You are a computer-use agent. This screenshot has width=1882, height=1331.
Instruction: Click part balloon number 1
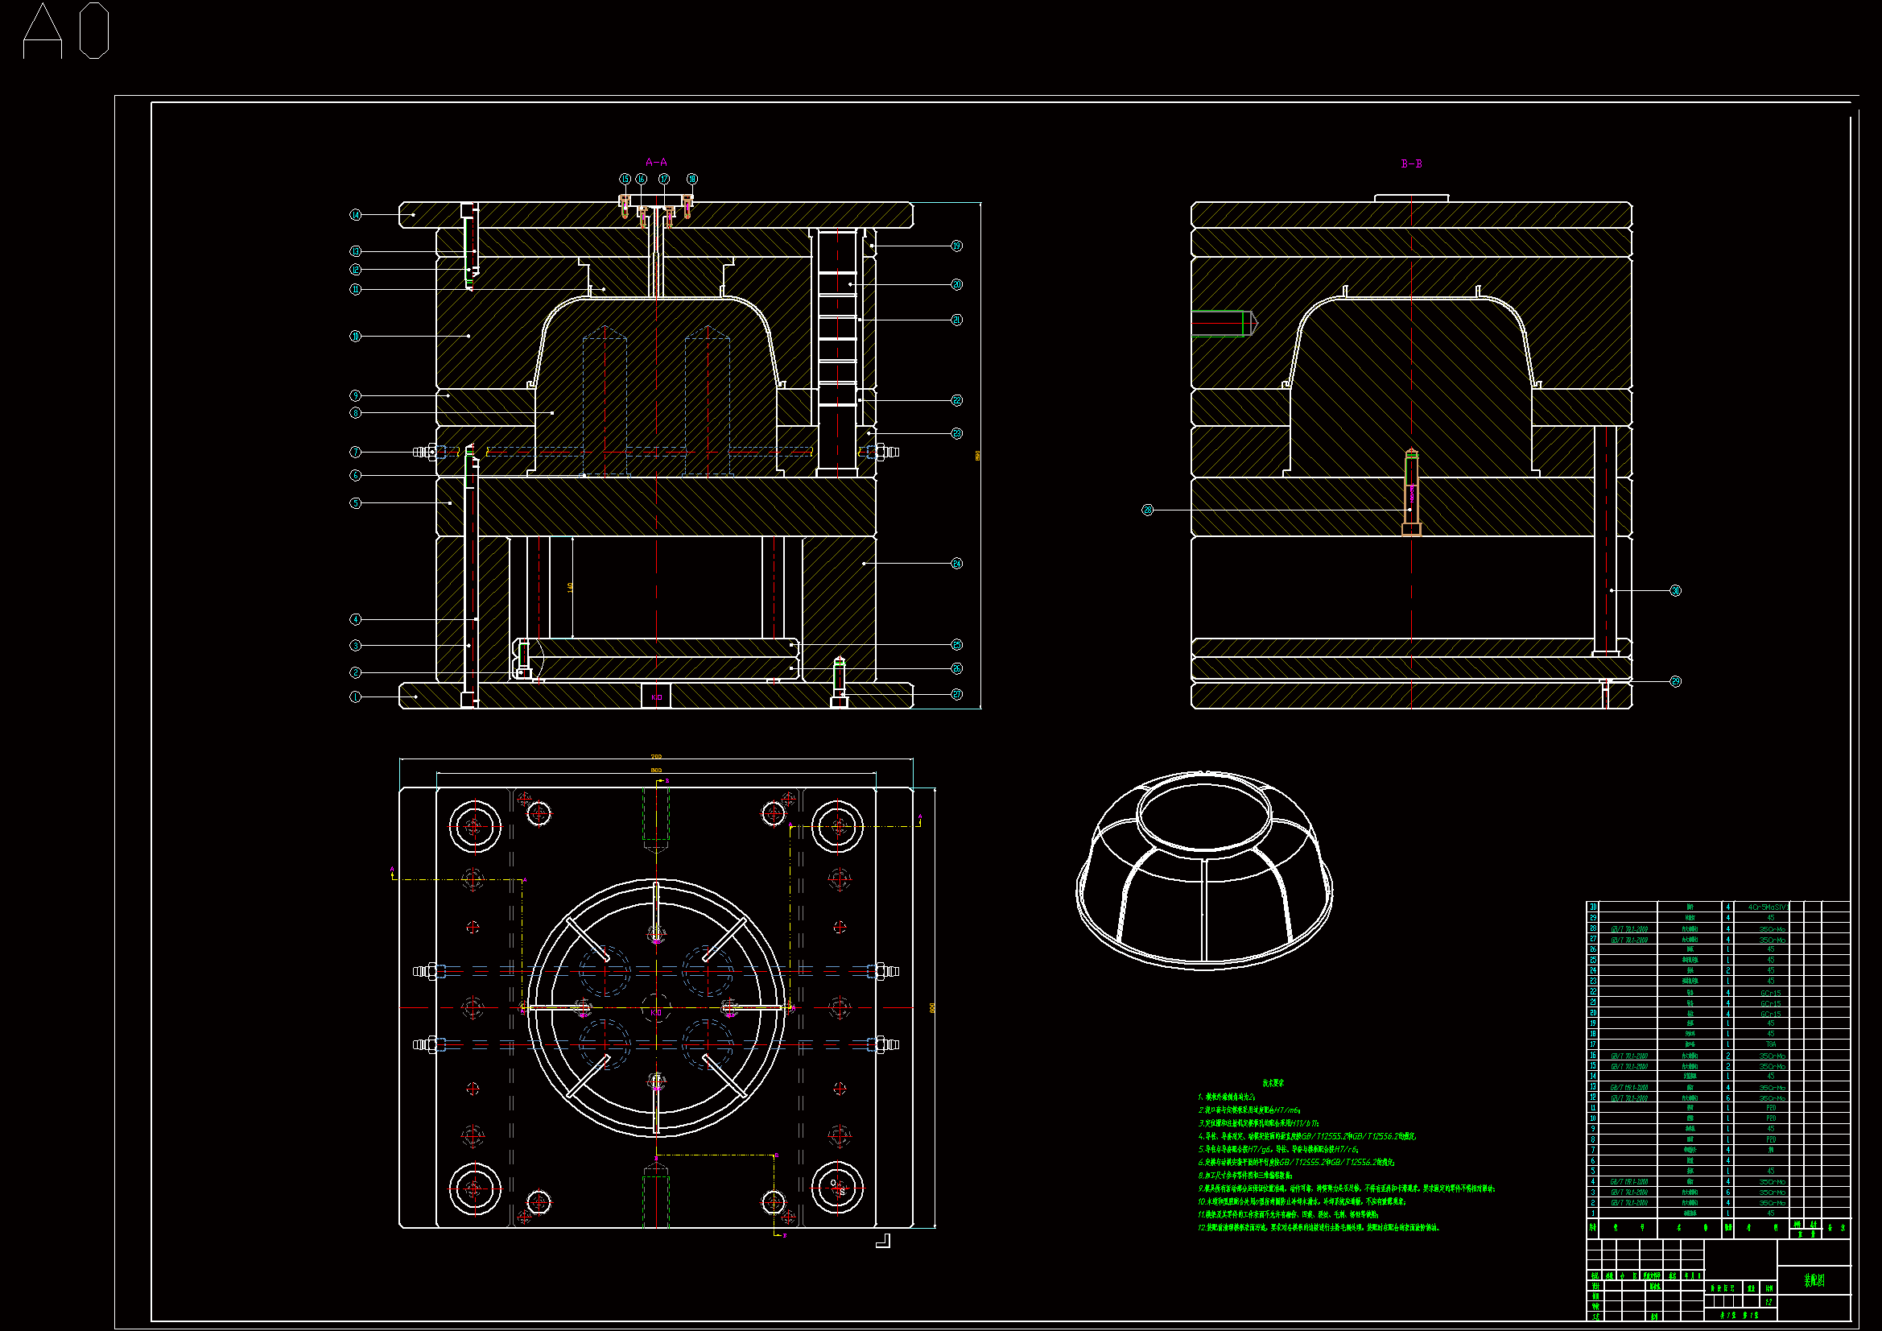point(355,697)
